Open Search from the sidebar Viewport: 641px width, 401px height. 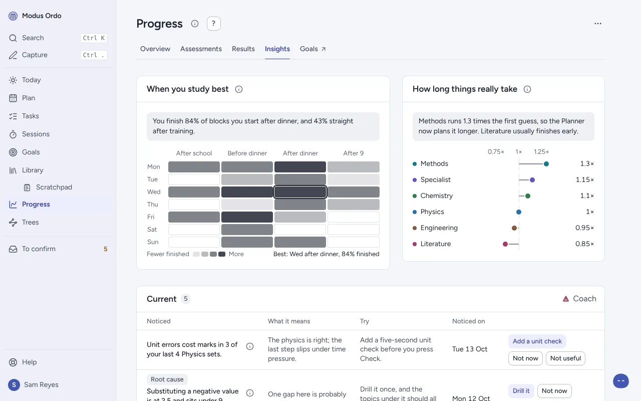58,38
